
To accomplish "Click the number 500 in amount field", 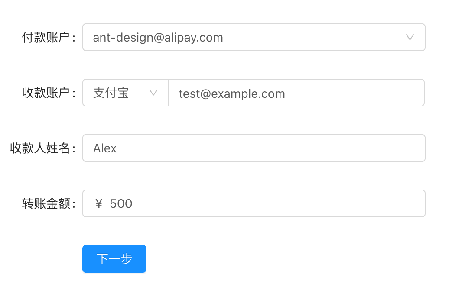I will coord(121,203).
